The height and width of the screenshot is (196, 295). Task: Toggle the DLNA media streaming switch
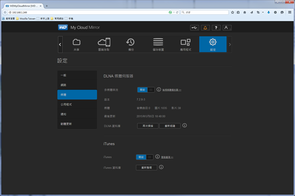[146, 90]
